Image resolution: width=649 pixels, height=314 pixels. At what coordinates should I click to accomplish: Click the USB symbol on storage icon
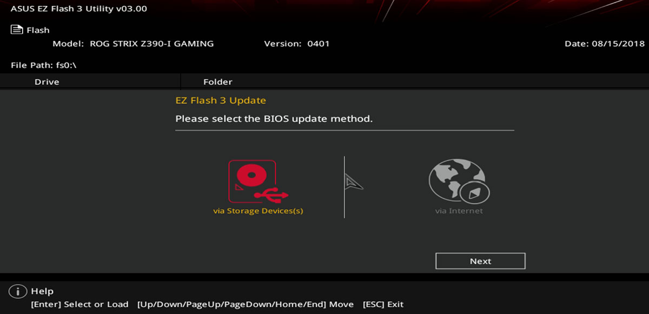point(274,194)
